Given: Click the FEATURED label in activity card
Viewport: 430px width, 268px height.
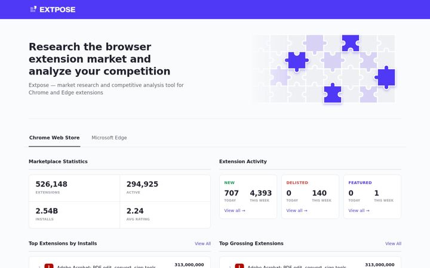Looking at the screenshot, I should pyautogui.click(x=360, y=183).
